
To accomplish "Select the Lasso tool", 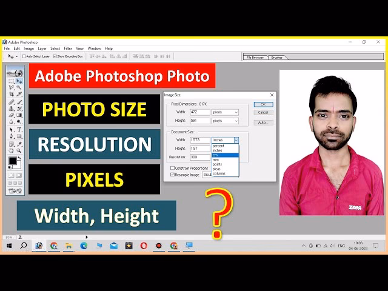I will (x=12, y=87).
